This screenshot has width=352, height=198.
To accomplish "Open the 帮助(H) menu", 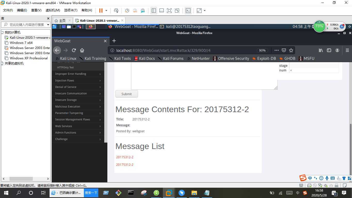I will 87,10.
